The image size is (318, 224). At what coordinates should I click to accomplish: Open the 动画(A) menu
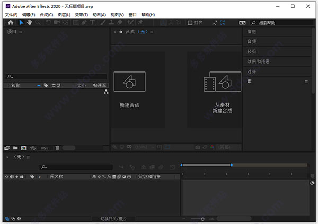pyautogui.click(x=100, y=15)
